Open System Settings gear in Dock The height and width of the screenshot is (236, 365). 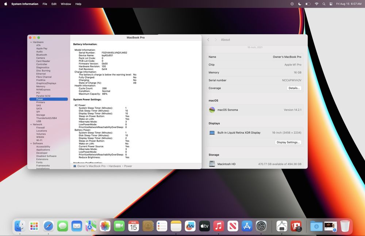261,226
